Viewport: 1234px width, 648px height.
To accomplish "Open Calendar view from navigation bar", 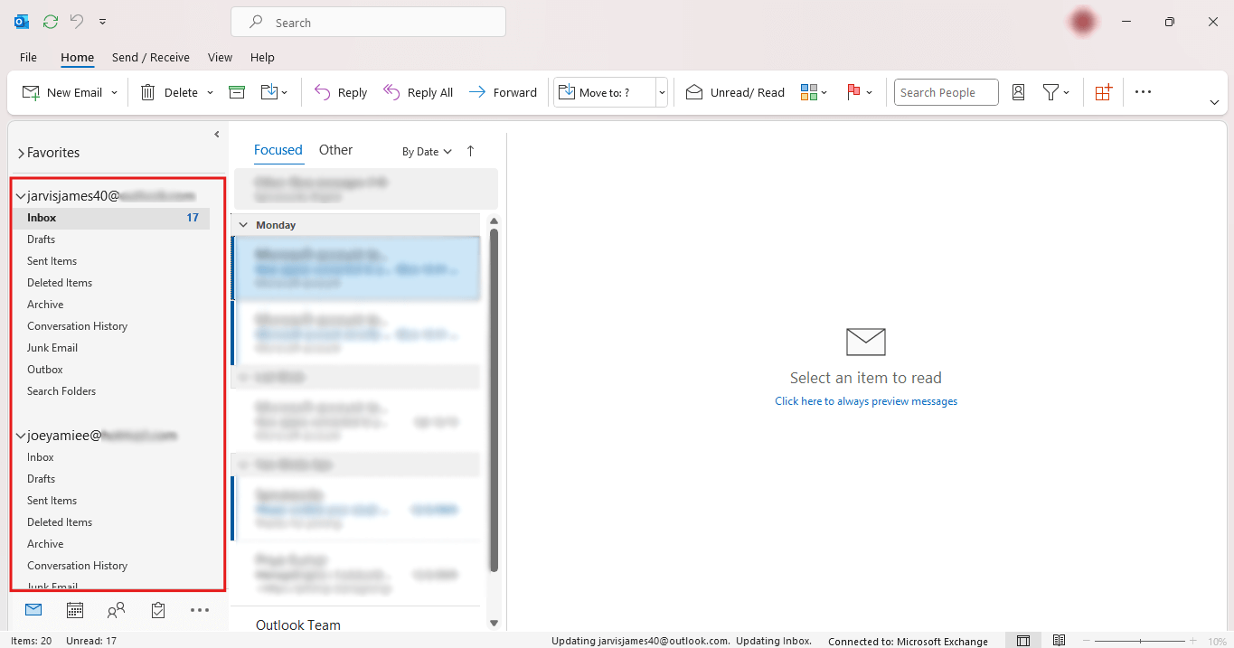I will tap(75, 611).
